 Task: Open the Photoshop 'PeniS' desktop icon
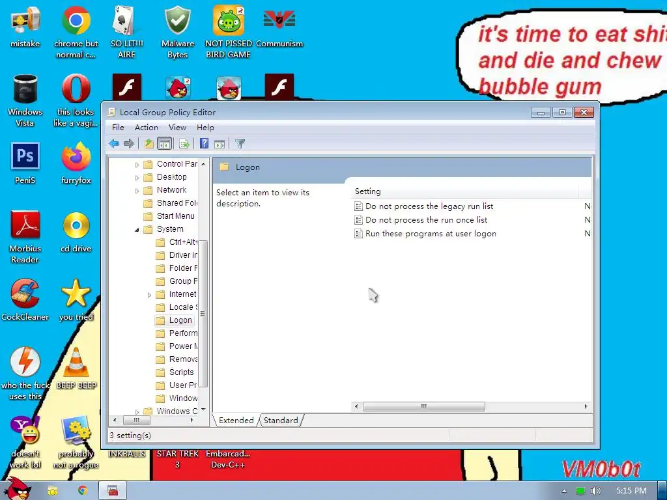click(x=25, y=163)
